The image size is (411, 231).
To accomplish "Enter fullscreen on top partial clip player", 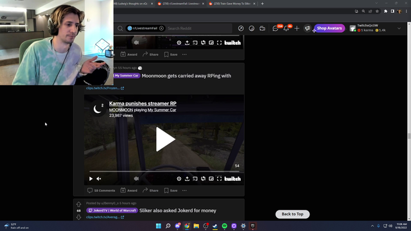I will 220,43.
